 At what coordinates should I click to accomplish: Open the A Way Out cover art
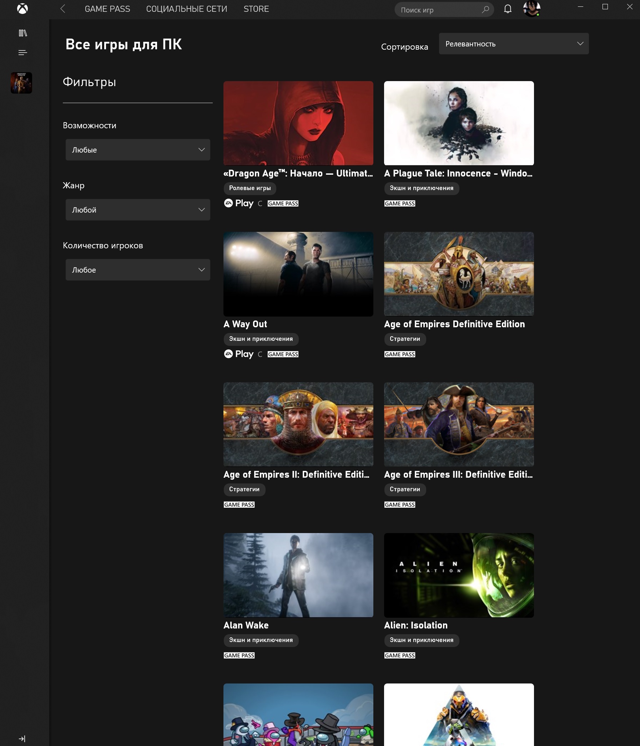(x=298, y=274)
